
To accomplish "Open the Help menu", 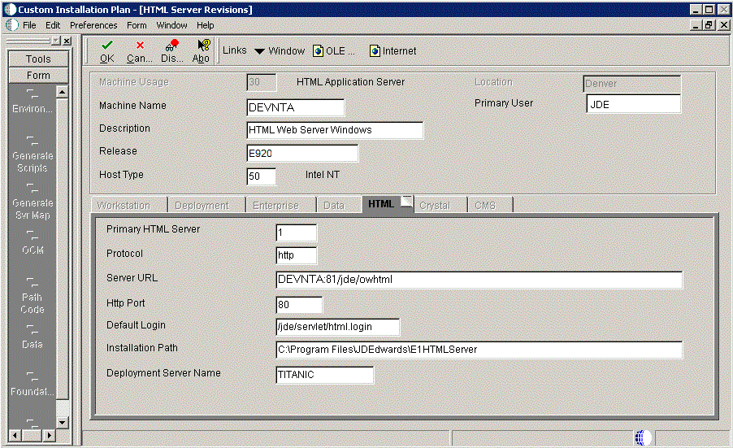I will click(206, 25).
